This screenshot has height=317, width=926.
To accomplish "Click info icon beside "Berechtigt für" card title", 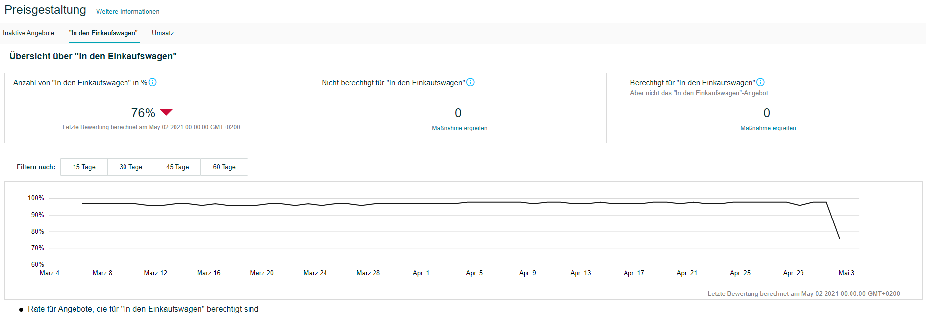I will point(760,82).
